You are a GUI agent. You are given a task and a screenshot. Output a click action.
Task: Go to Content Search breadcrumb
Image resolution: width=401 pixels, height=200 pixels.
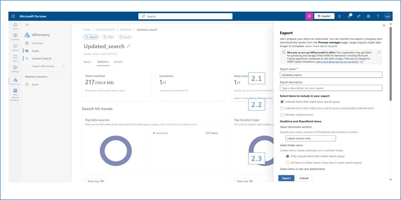105,29
